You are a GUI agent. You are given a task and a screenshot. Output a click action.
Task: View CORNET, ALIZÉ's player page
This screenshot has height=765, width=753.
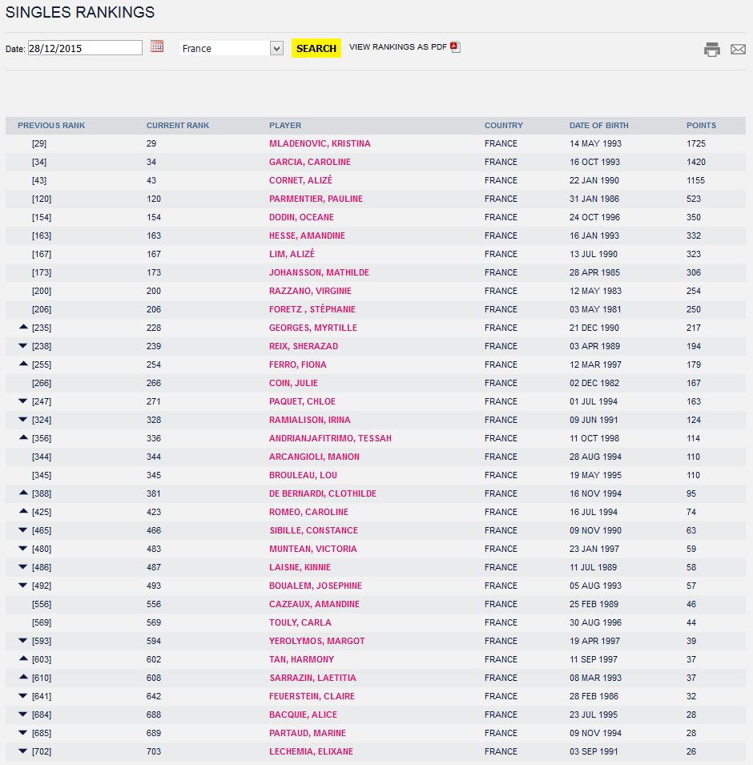pyautogui.click(x=302, y=180)
